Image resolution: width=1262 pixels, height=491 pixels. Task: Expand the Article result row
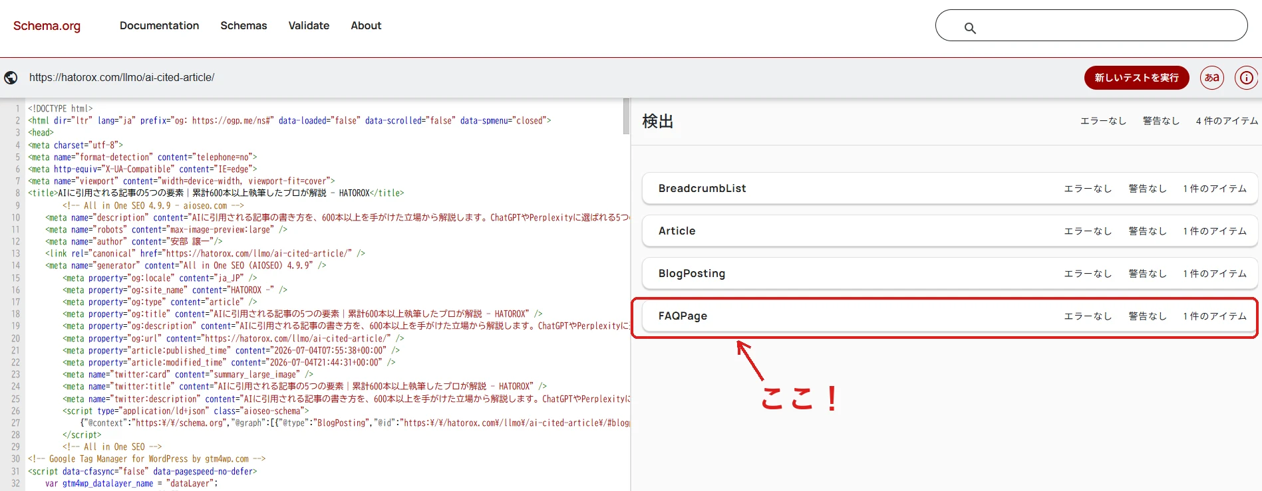(949, 231)
